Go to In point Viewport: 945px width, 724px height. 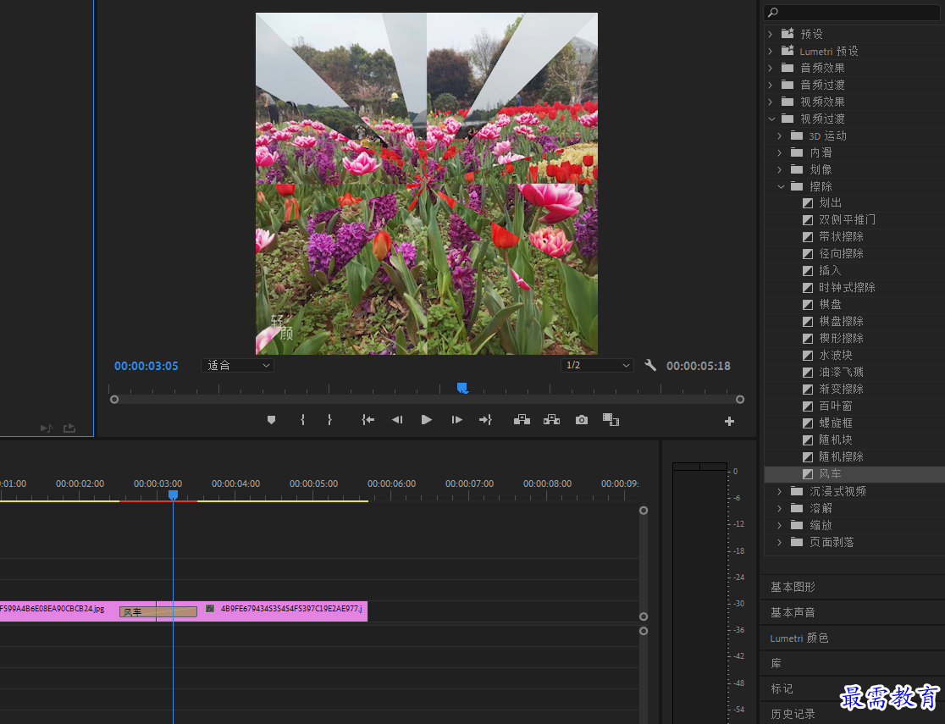pyautogui.click(x=367, y=420)
